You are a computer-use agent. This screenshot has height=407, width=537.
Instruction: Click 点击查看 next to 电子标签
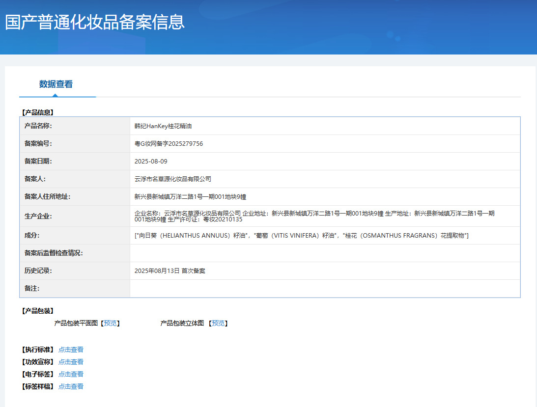click(71, 374)
